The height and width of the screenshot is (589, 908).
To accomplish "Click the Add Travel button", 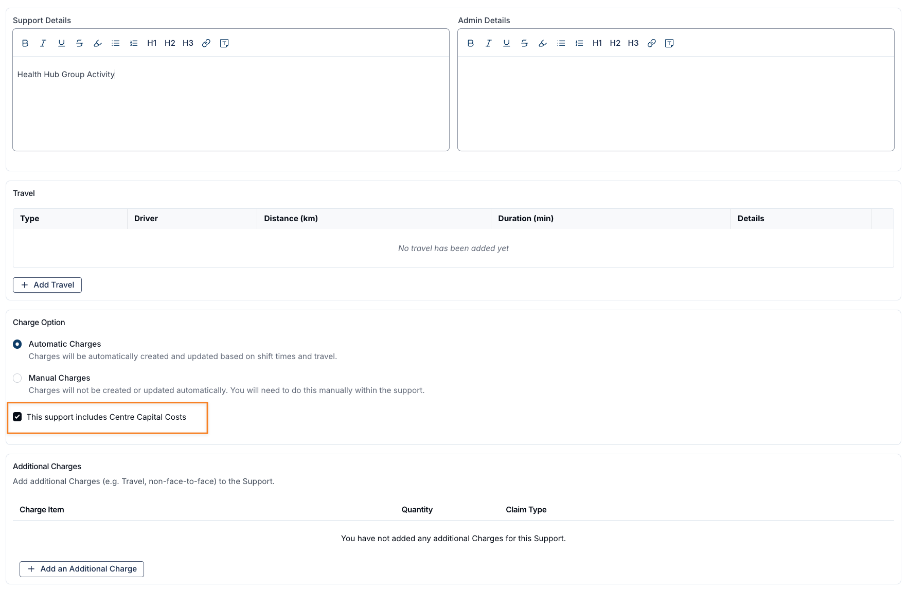I will click(x=47, y=285).
